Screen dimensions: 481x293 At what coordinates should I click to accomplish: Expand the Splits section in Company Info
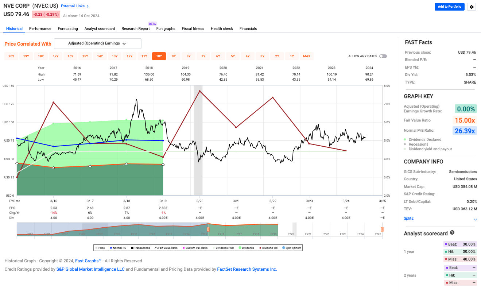click(475, 219)
